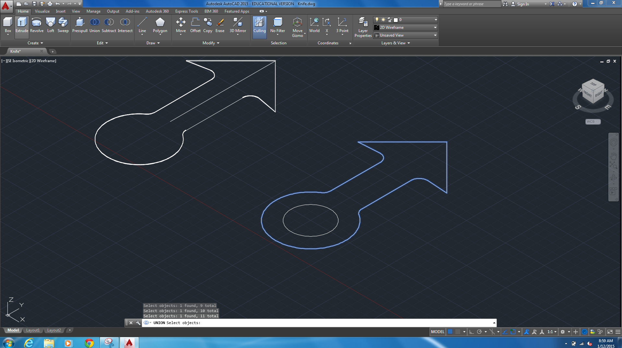
Task: Click the TOP face of ViewCube
Action: tap(593, 84)
